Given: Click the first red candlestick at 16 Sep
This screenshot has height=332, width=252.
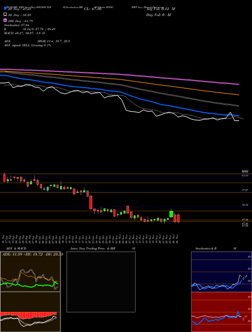Looking at the screenshot, I should [4, 178].
